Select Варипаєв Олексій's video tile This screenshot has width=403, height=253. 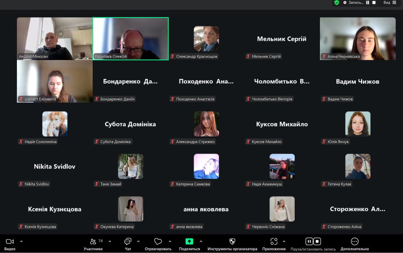[130, 38]
